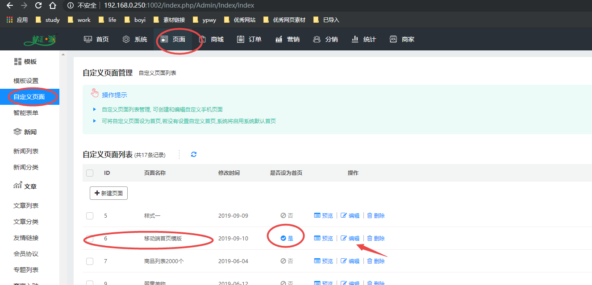
Task: Open the Apps grid in bookmarks bar
Action: point(17,20)
